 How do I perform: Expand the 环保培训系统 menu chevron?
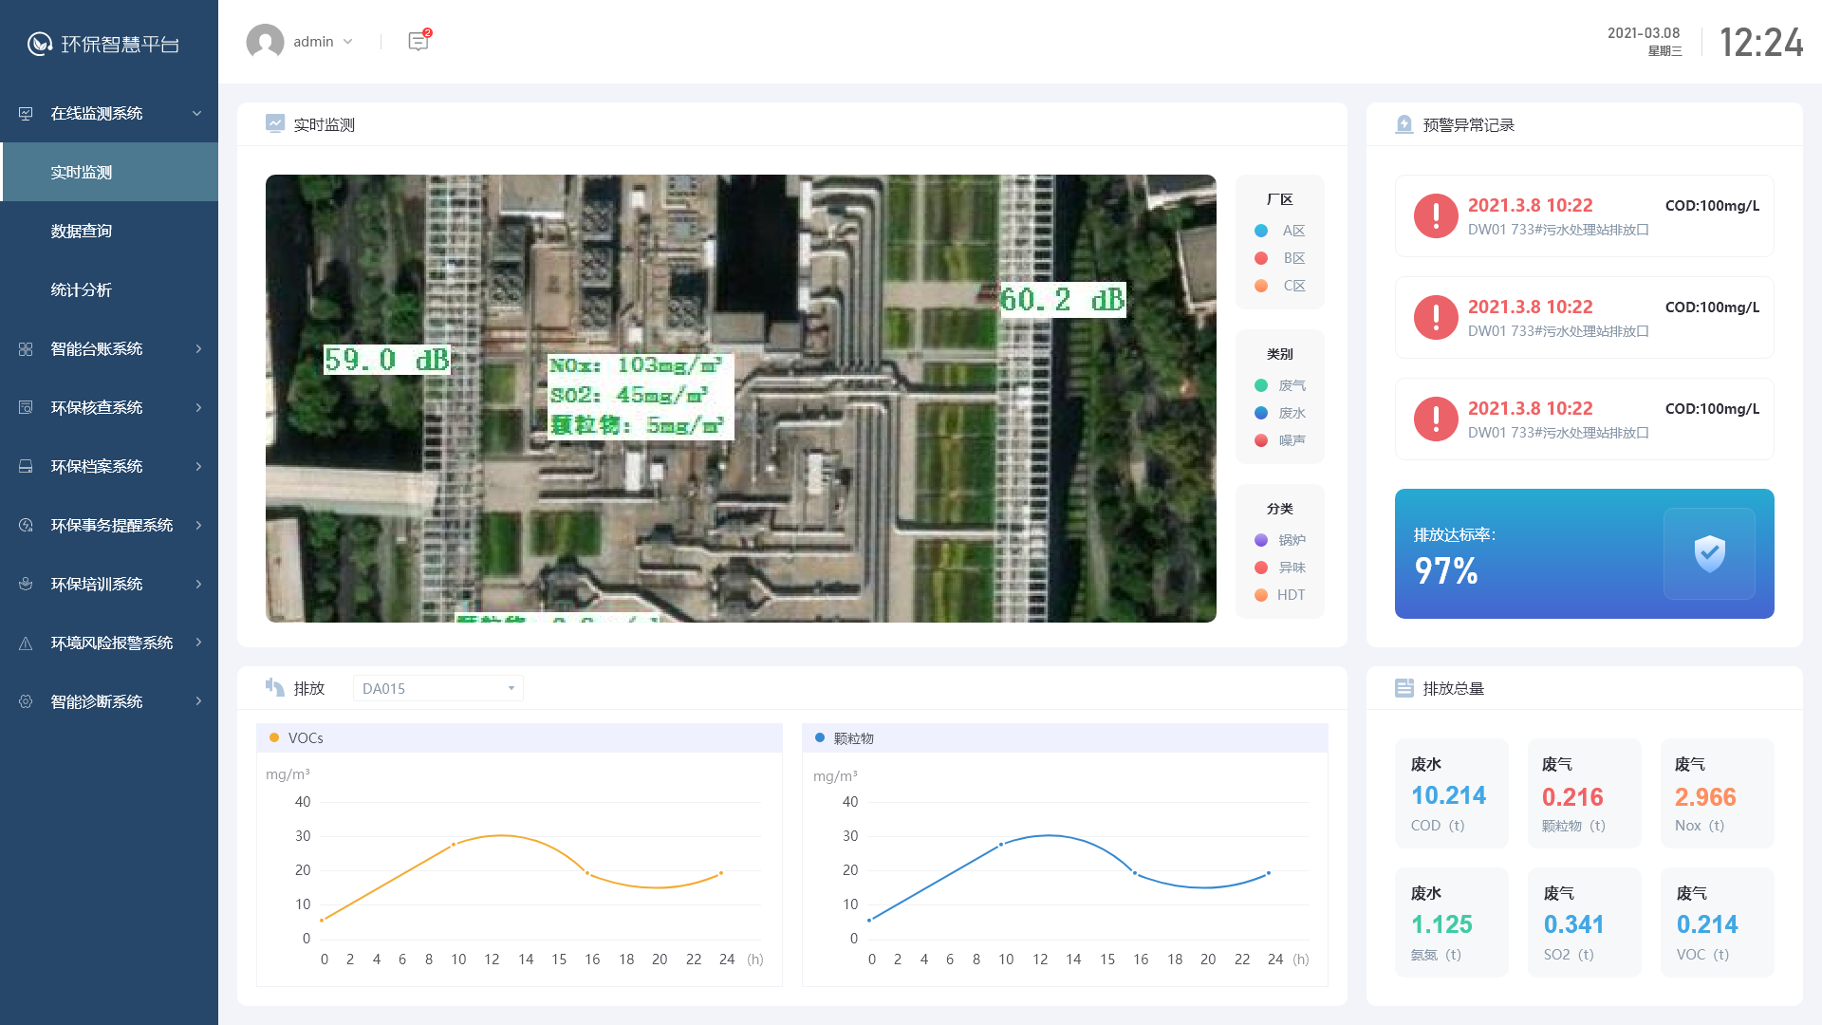click(198, 584)
